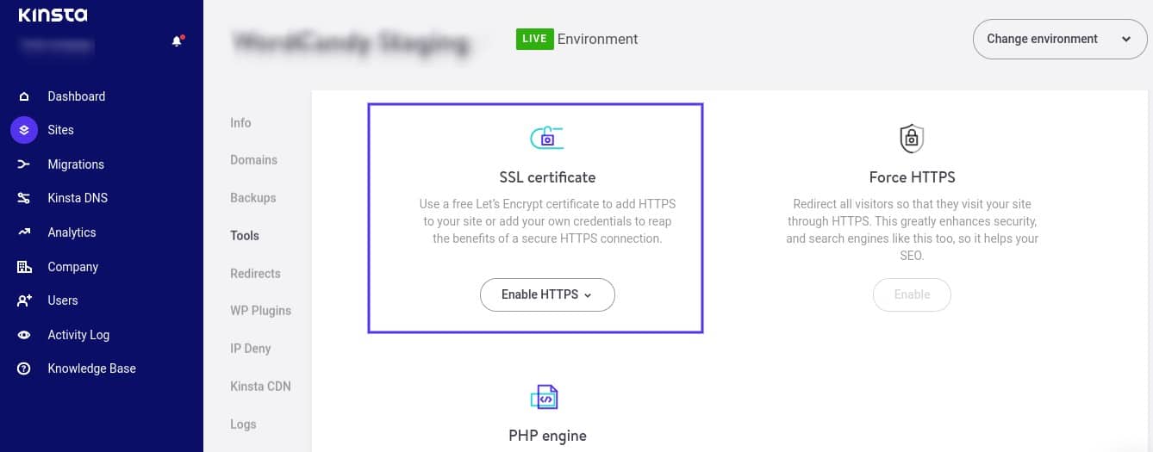Select the Redirects tab
This screenshot has width=1153, height=452.
[255, 274]
